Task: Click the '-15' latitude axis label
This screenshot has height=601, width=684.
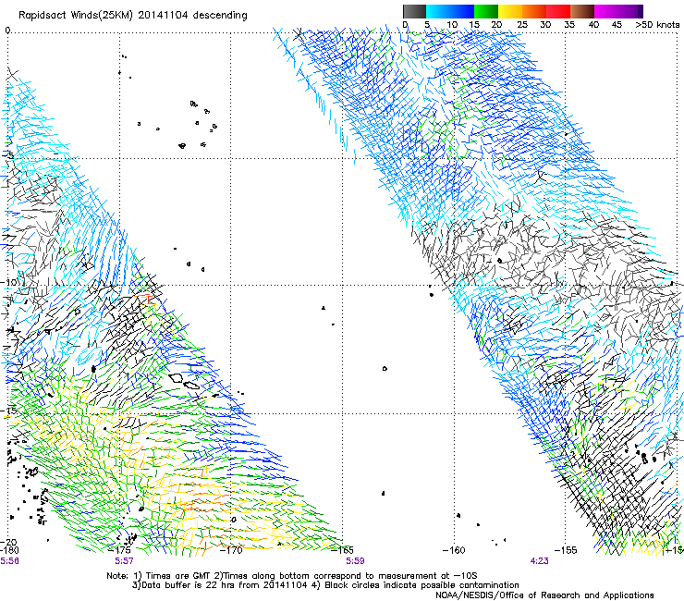Action: 8,411
